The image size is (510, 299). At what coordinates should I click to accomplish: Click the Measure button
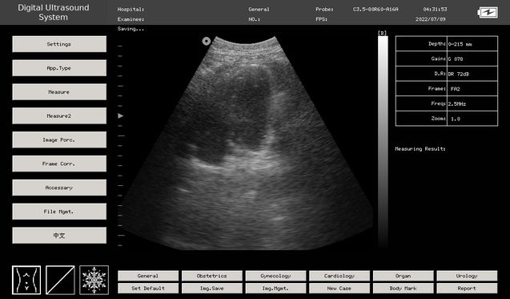pyautogui.click(x=59, y=92)
